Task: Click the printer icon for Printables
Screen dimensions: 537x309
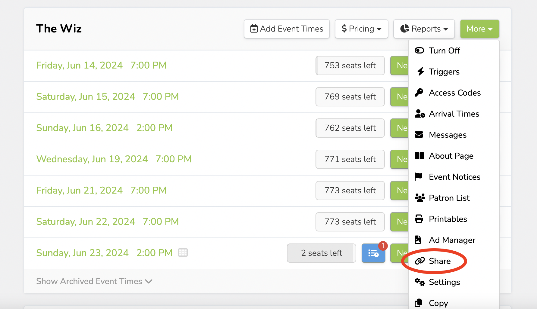Action: pyautogui.click(x=419, y=219)
